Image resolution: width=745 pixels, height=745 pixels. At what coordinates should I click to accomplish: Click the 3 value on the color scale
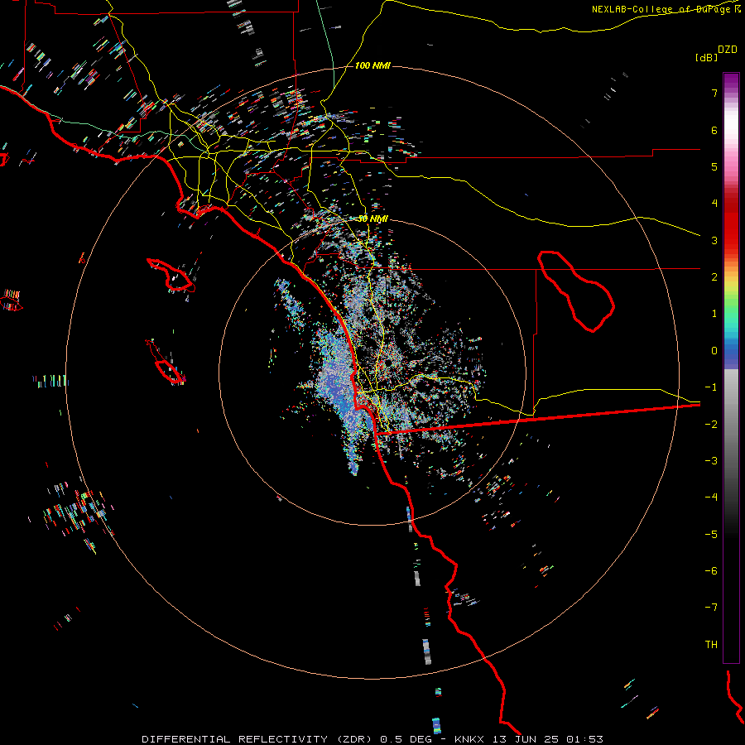point(714,240)
